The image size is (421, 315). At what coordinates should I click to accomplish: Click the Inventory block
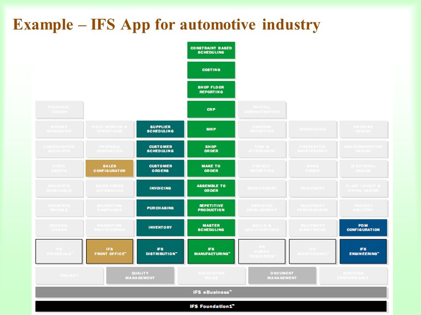pos(161,227)
